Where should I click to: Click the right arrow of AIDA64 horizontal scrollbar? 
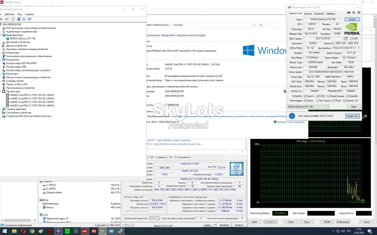(35, 220)
